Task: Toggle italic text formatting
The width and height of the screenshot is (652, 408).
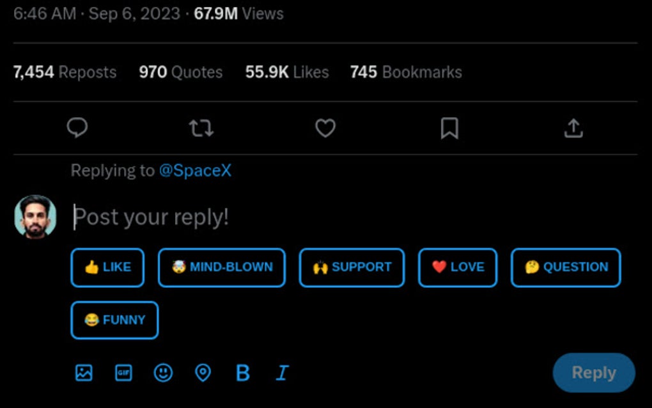Action: pyautogui.click(x=281, y=373)
